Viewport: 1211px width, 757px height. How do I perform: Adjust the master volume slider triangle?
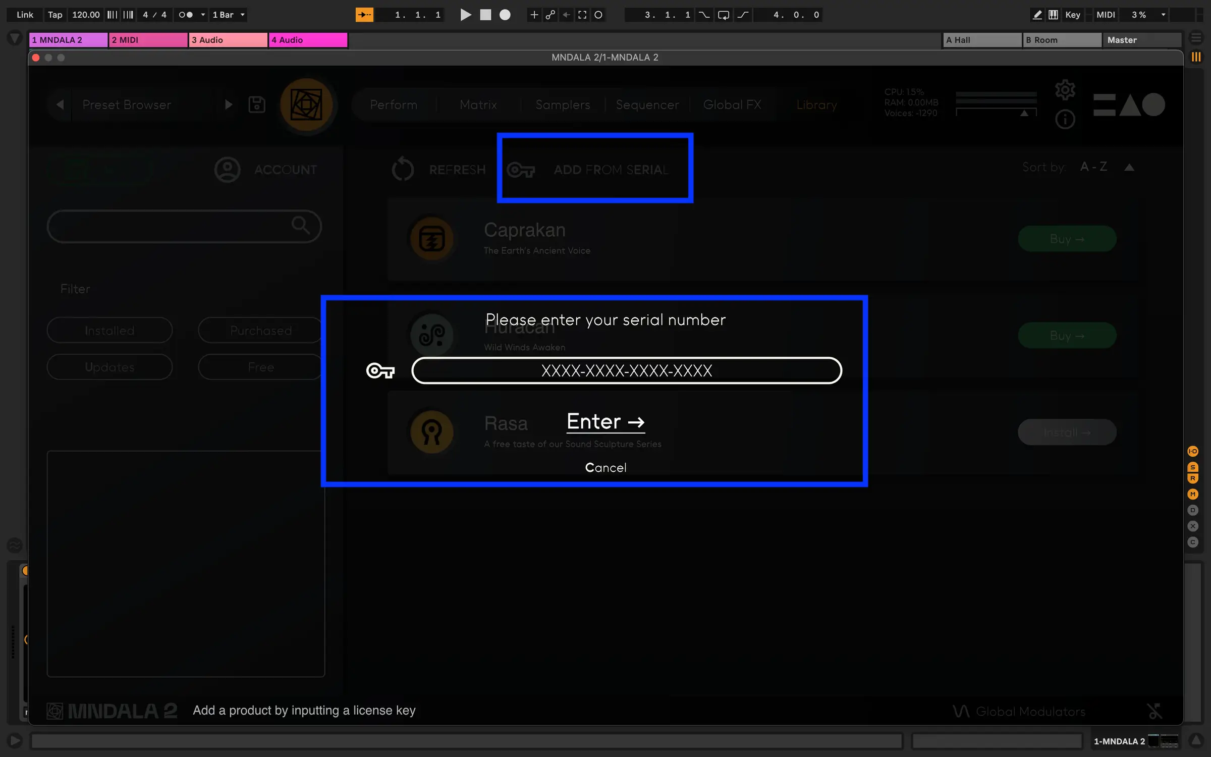point(1024,113)
